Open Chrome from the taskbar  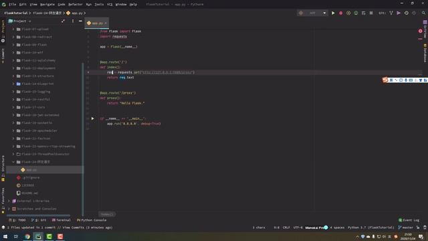[27, 236]
